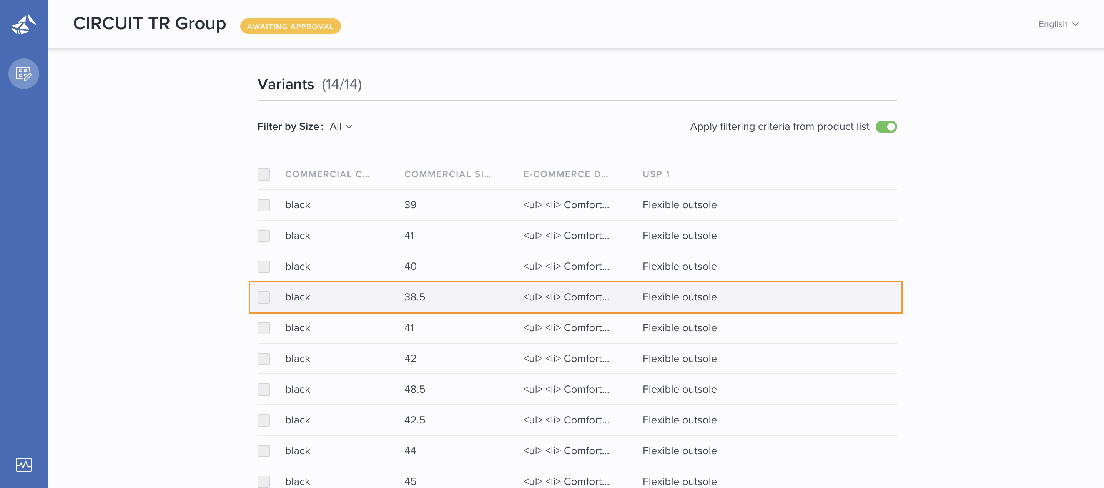The height and width of the screenshot is (488, 1104).
Task: Check the size 44 variant checkbox
Action: click(264, 451)
